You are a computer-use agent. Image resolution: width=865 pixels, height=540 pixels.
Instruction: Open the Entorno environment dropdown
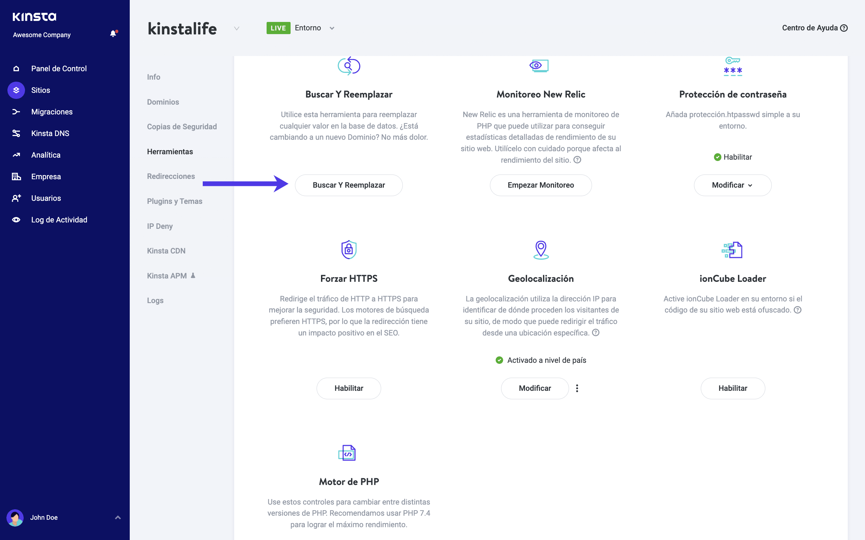pyautogui.click(x=332, y=28)
